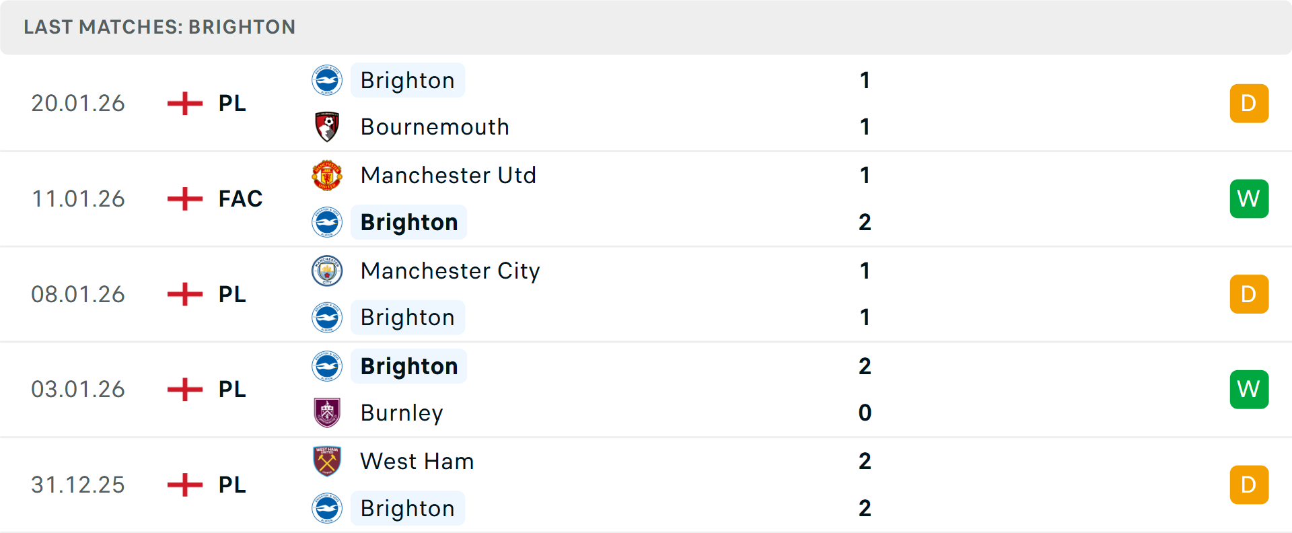Open the 08.01.26 match date row

78,294
